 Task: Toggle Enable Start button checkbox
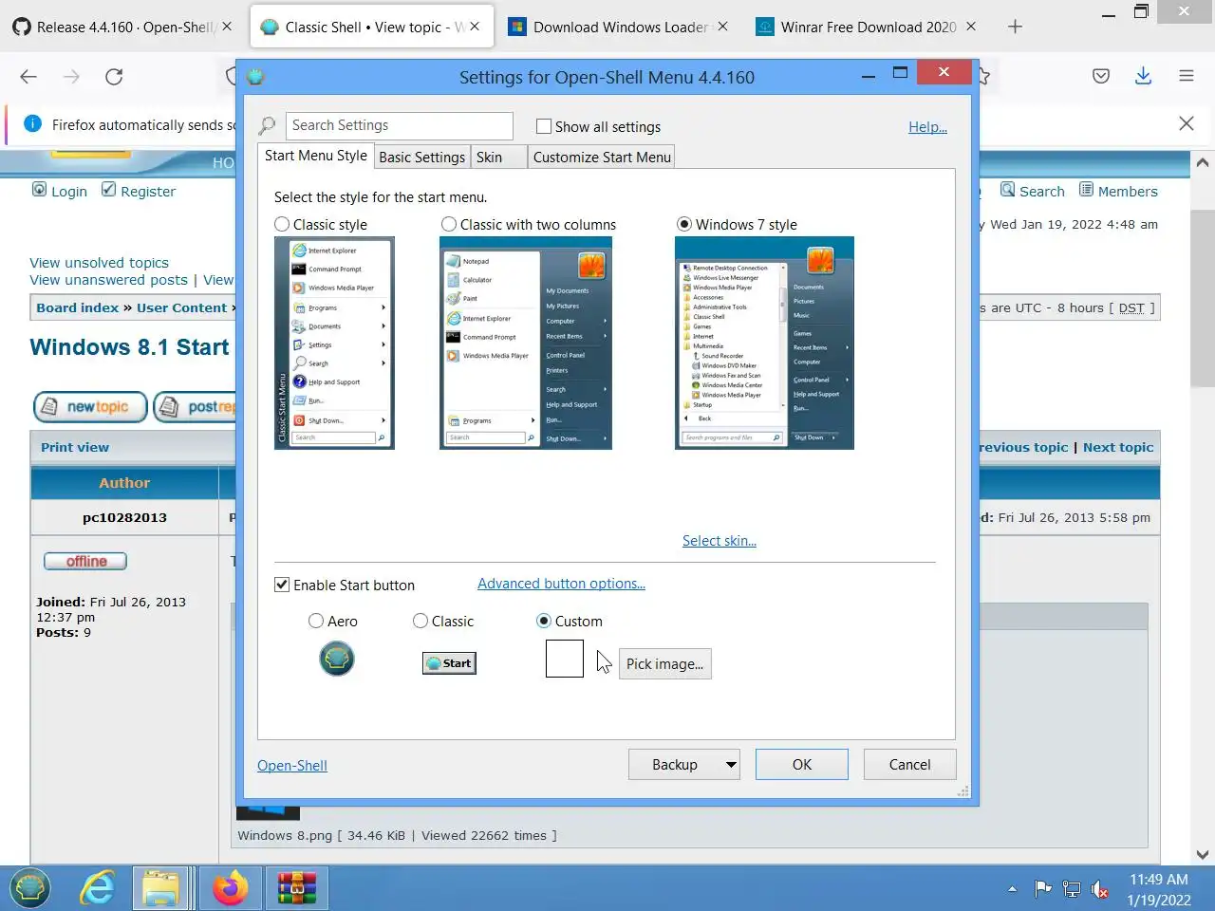(282, 585)
